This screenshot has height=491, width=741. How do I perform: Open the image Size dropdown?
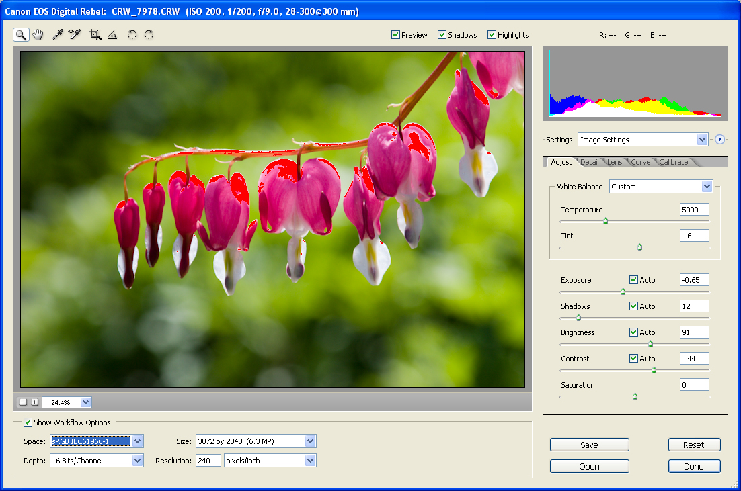pyautogui.click(x=311, y=441)
